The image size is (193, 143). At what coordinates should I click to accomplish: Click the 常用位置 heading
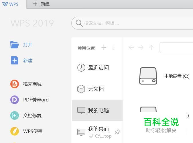pyautogui.click(x=86, y=48)
